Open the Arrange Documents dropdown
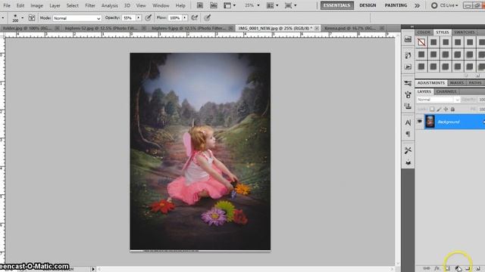 tap(272, 5)
